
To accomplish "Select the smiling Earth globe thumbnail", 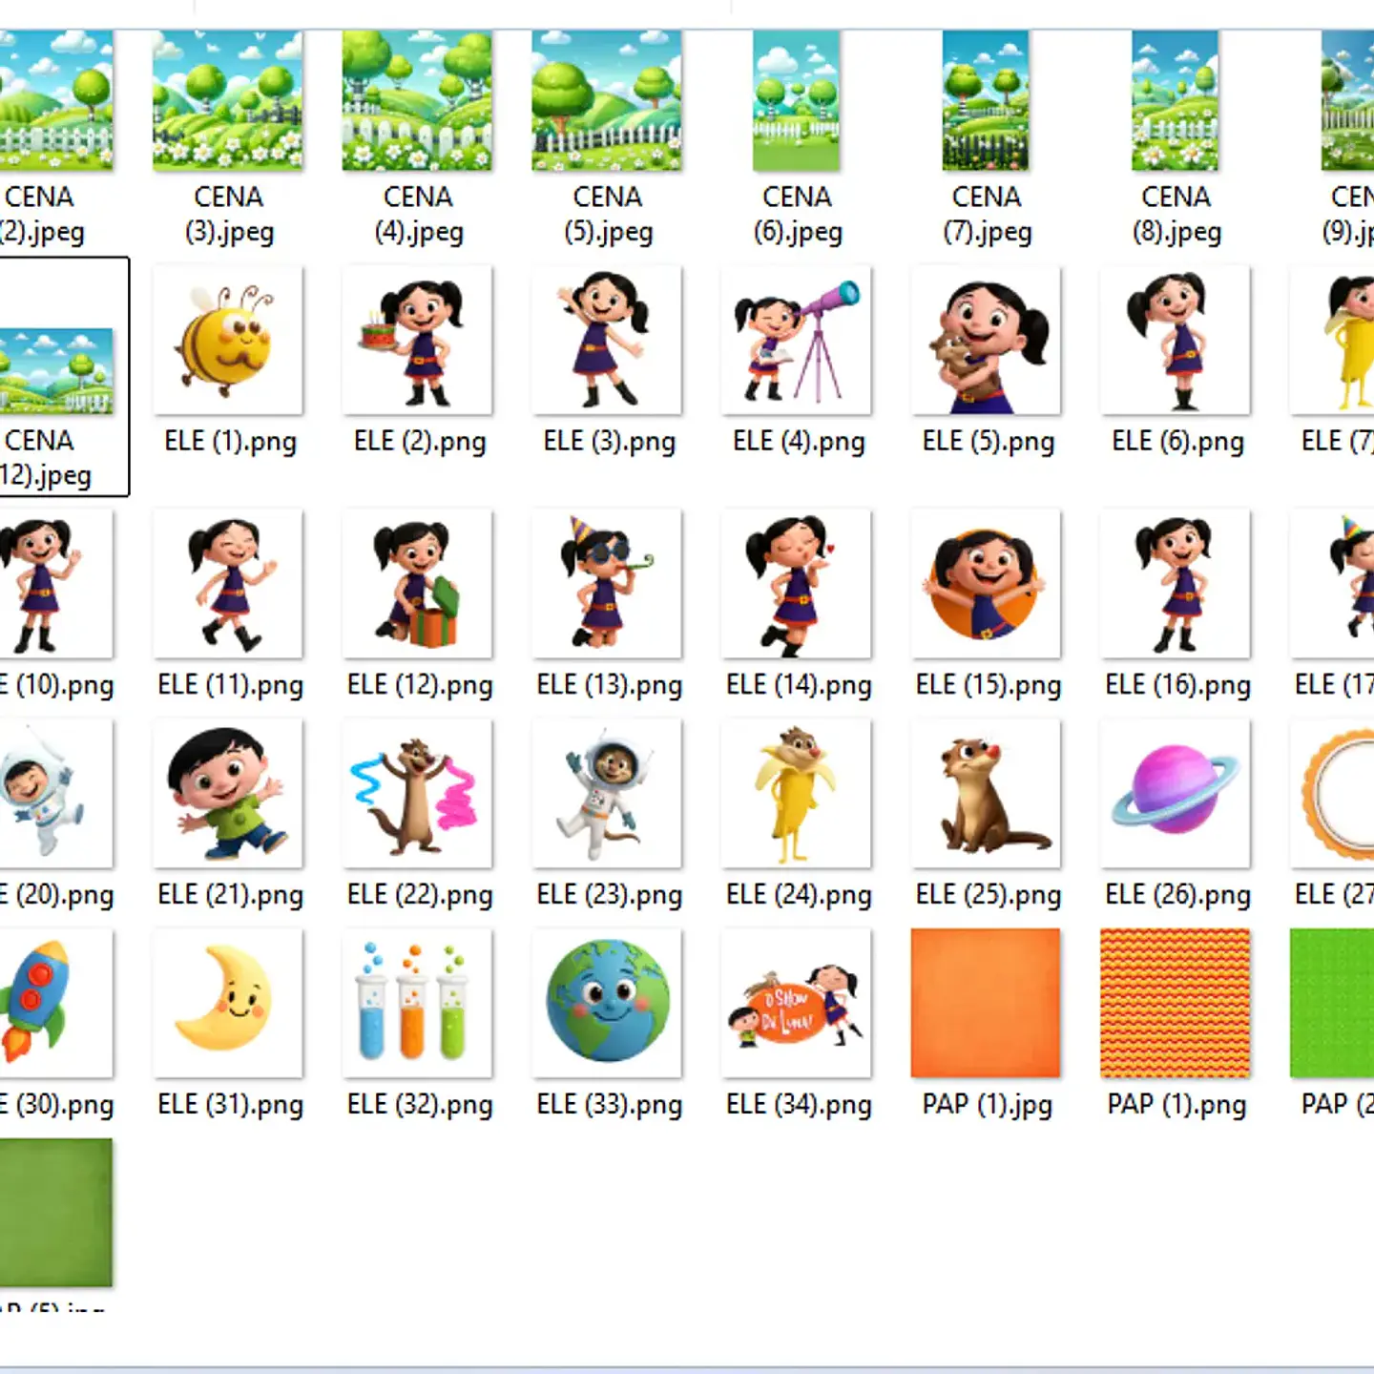I will [x=607, y=1003].
